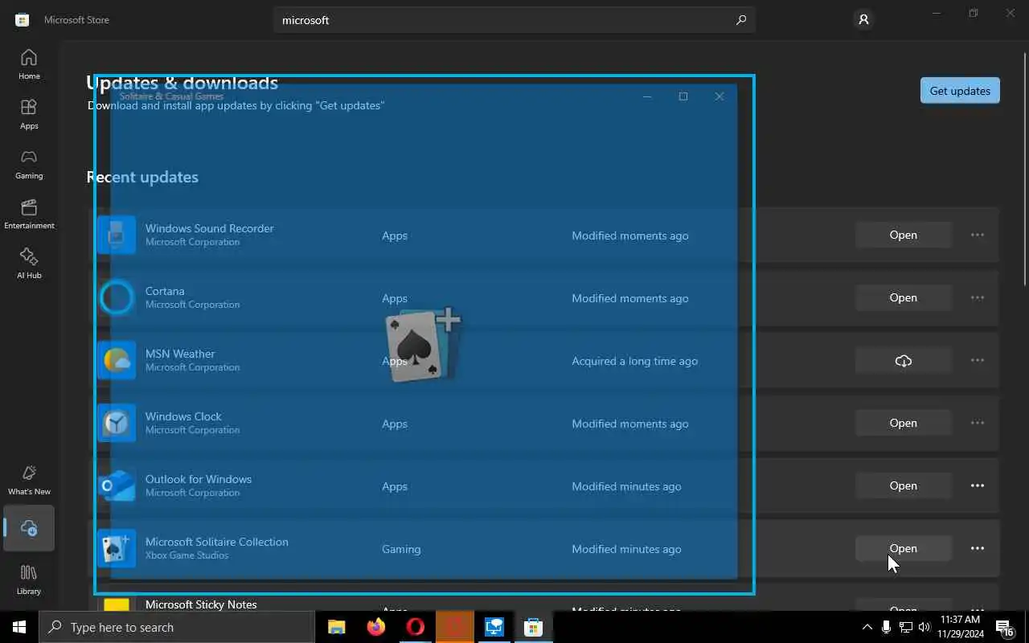Image resolution: width=1029 pixels, height=643 pixels.
Task: Open Windows Clock with its Open button
Action: tap(904, 423)
